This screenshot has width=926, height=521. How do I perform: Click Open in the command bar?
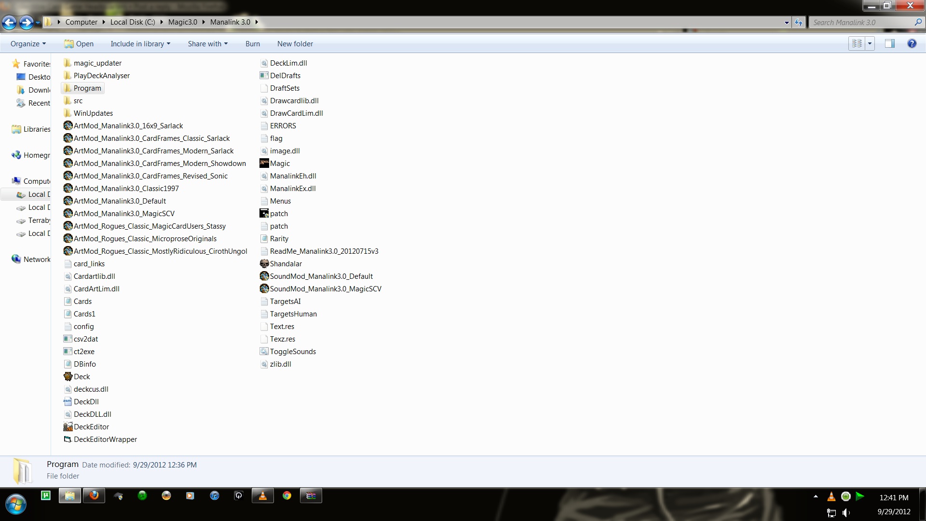79,43
